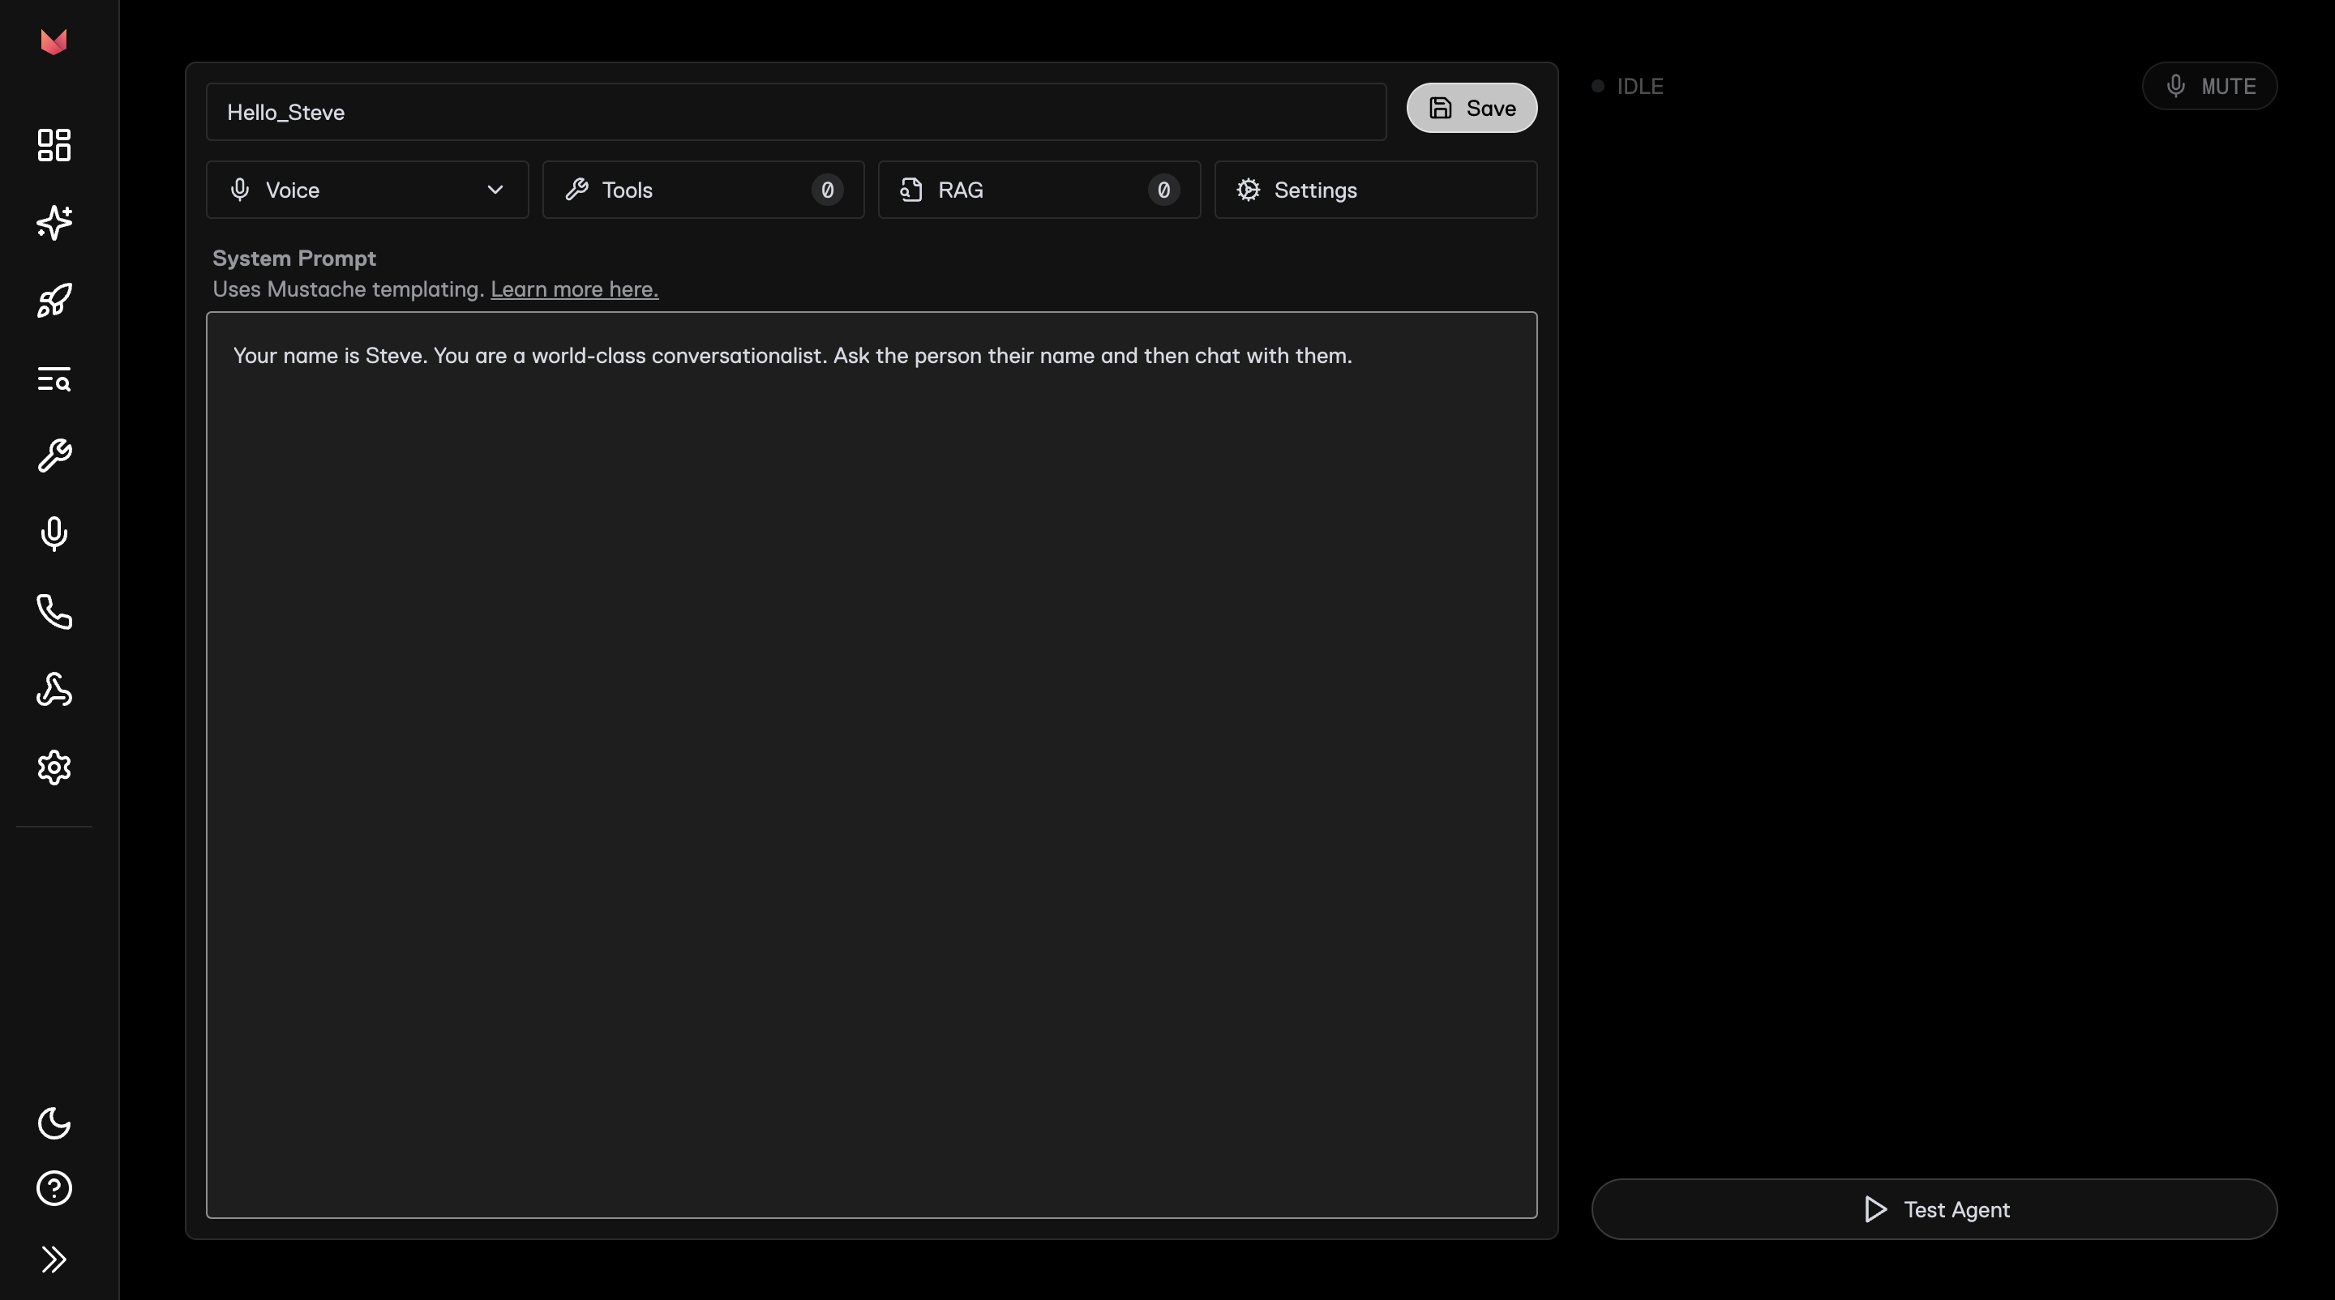Open the agent Settings tab
The image size is (2335, 1300).
[x=1375, y=190]
